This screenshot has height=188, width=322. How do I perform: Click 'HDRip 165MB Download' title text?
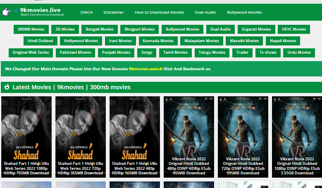pos(134,173)
